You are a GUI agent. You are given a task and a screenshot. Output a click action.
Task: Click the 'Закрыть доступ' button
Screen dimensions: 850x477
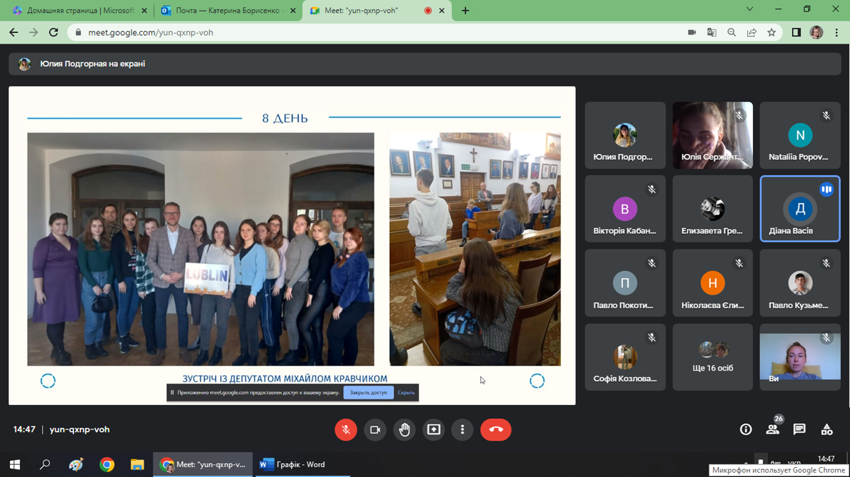coord(368,392)
